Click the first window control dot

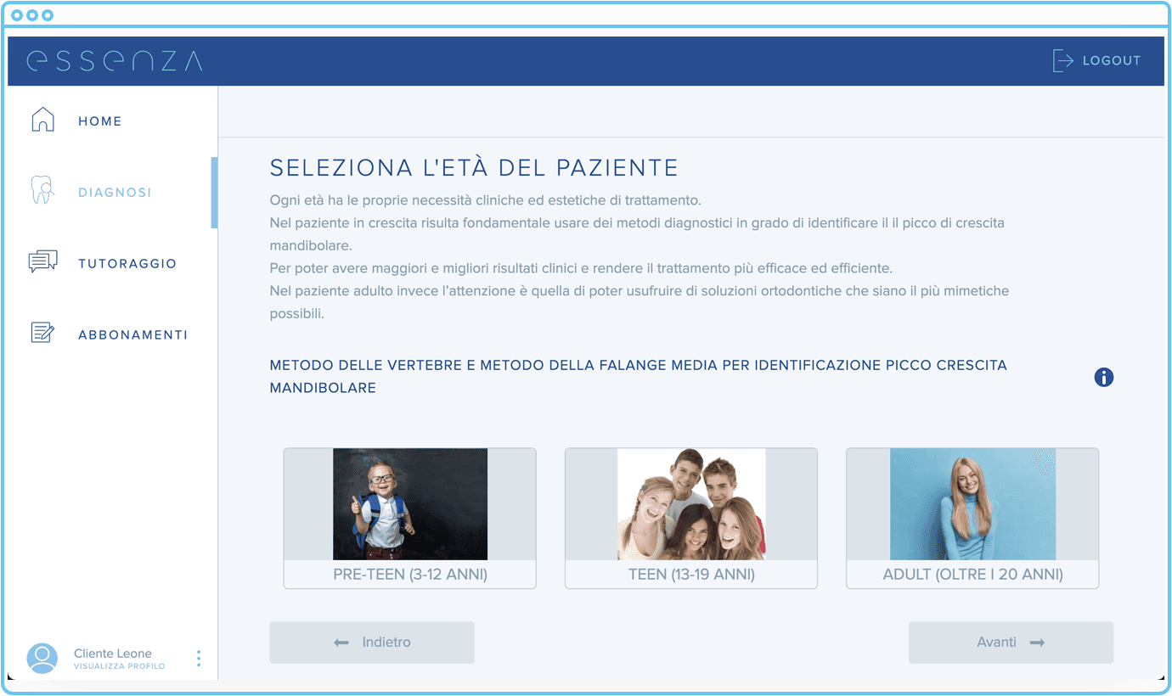pos(17,15)
